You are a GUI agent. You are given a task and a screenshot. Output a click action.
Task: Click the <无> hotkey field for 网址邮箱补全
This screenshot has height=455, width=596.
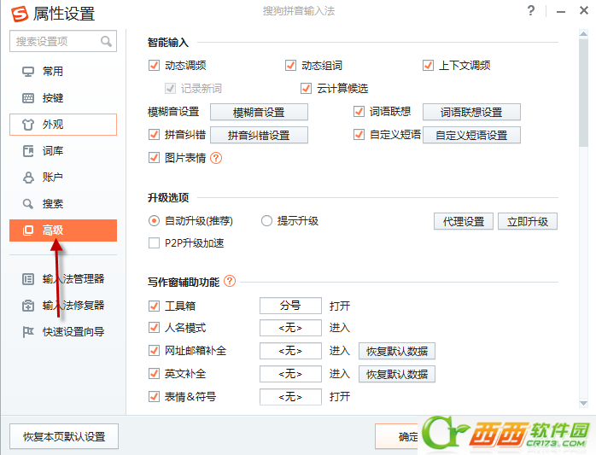pos(291,351)
